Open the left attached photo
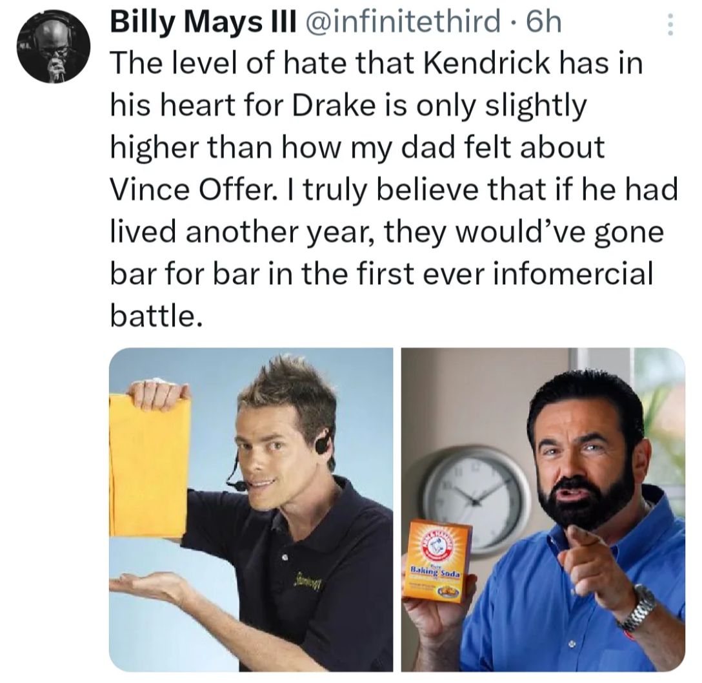 tap(250, 509)
